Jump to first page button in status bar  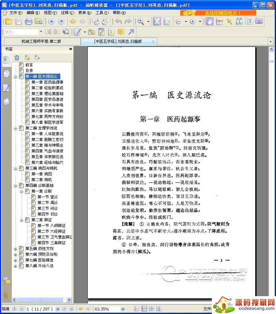click(x=14, y=309)
